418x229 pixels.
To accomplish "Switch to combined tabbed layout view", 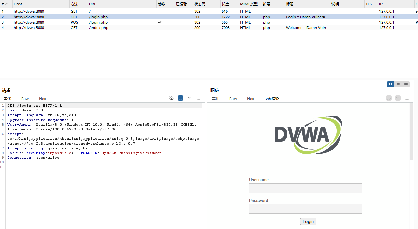I will click(406, 84).
